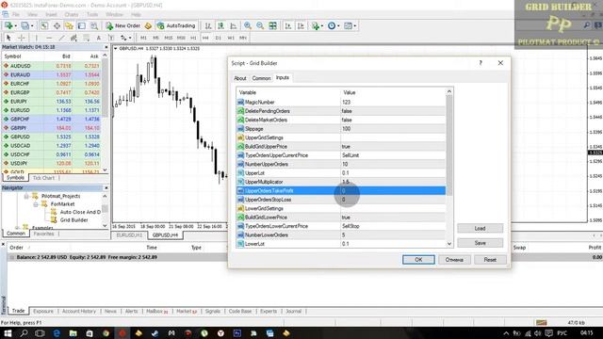Screen dimensions: 603x339
Task: Open the EURUSD,H1 chart tab
Action: point(129,234)
